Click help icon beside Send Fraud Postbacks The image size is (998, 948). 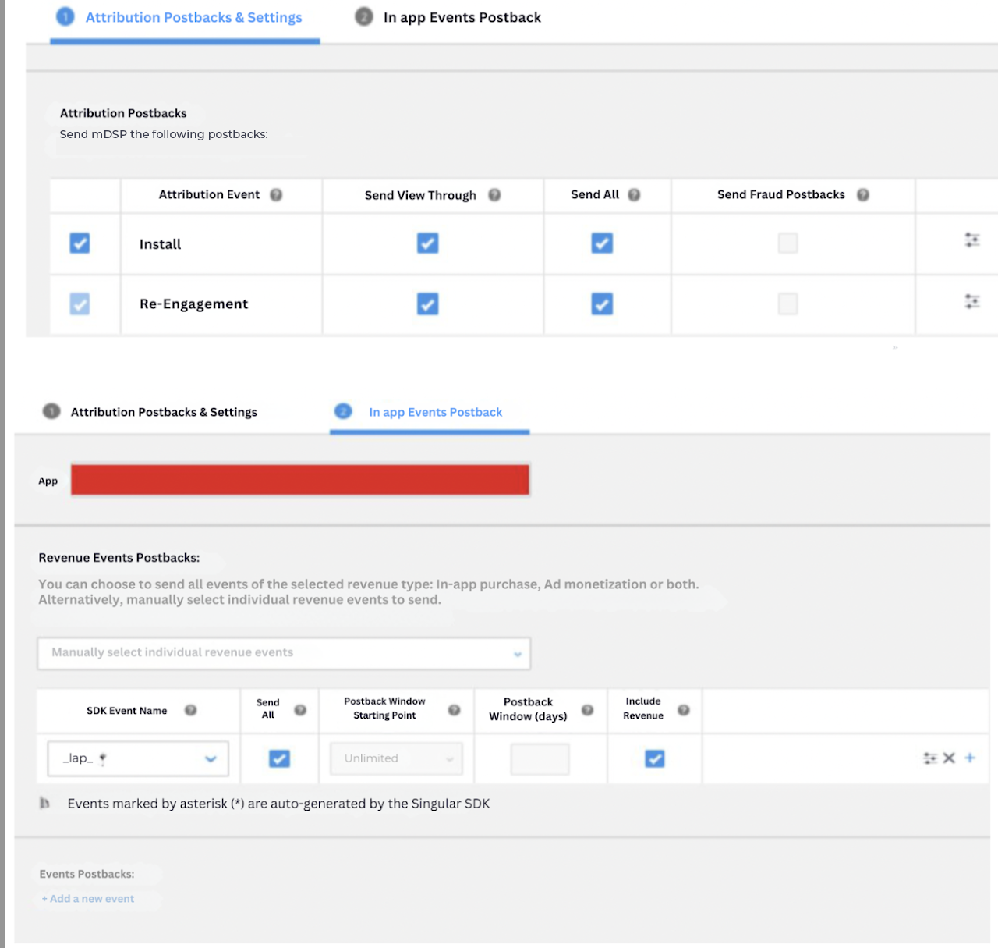(862, 195)
